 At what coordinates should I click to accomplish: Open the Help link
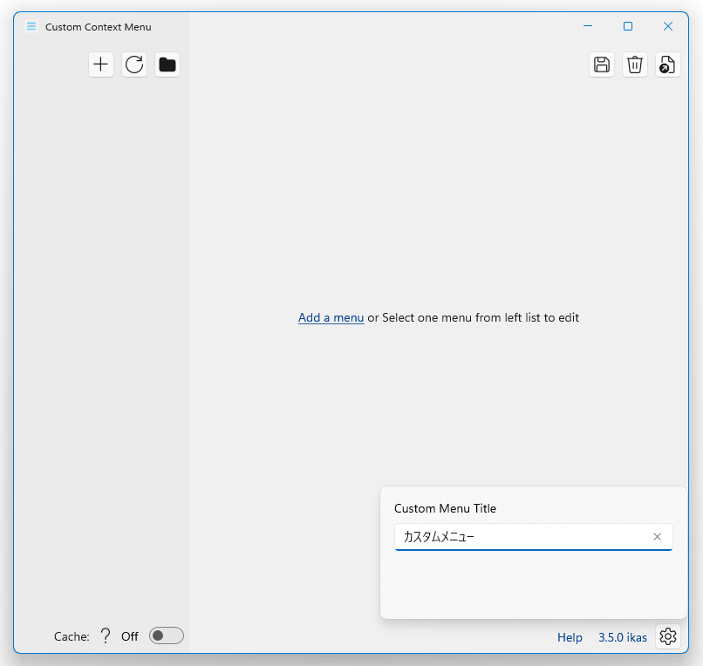point(570,637)
